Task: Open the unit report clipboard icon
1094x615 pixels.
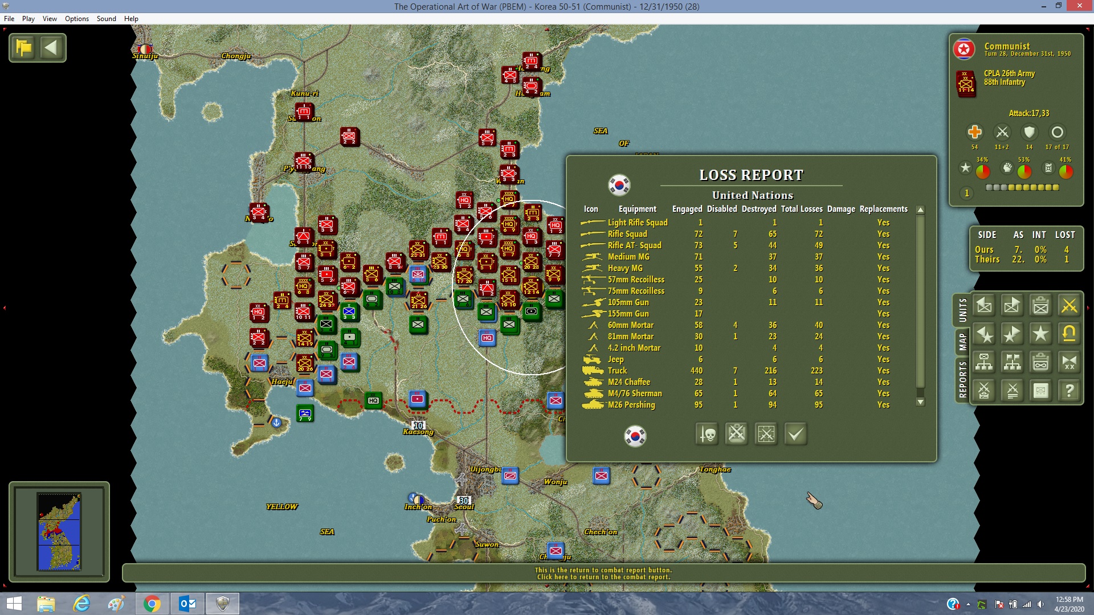Action: pyautogui.click(x=1041, y=306)
